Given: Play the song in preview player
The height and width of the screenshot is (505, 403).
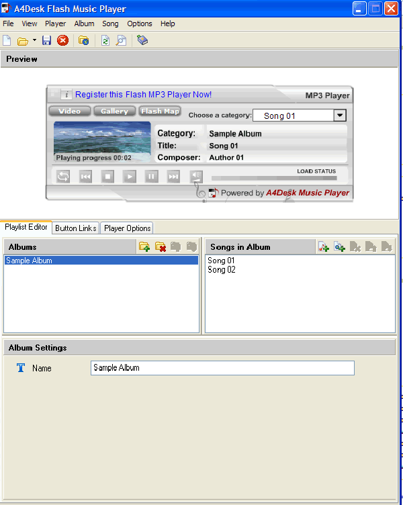Looking at the screenshot, I should pyautogui.click(x=130, y=177).
